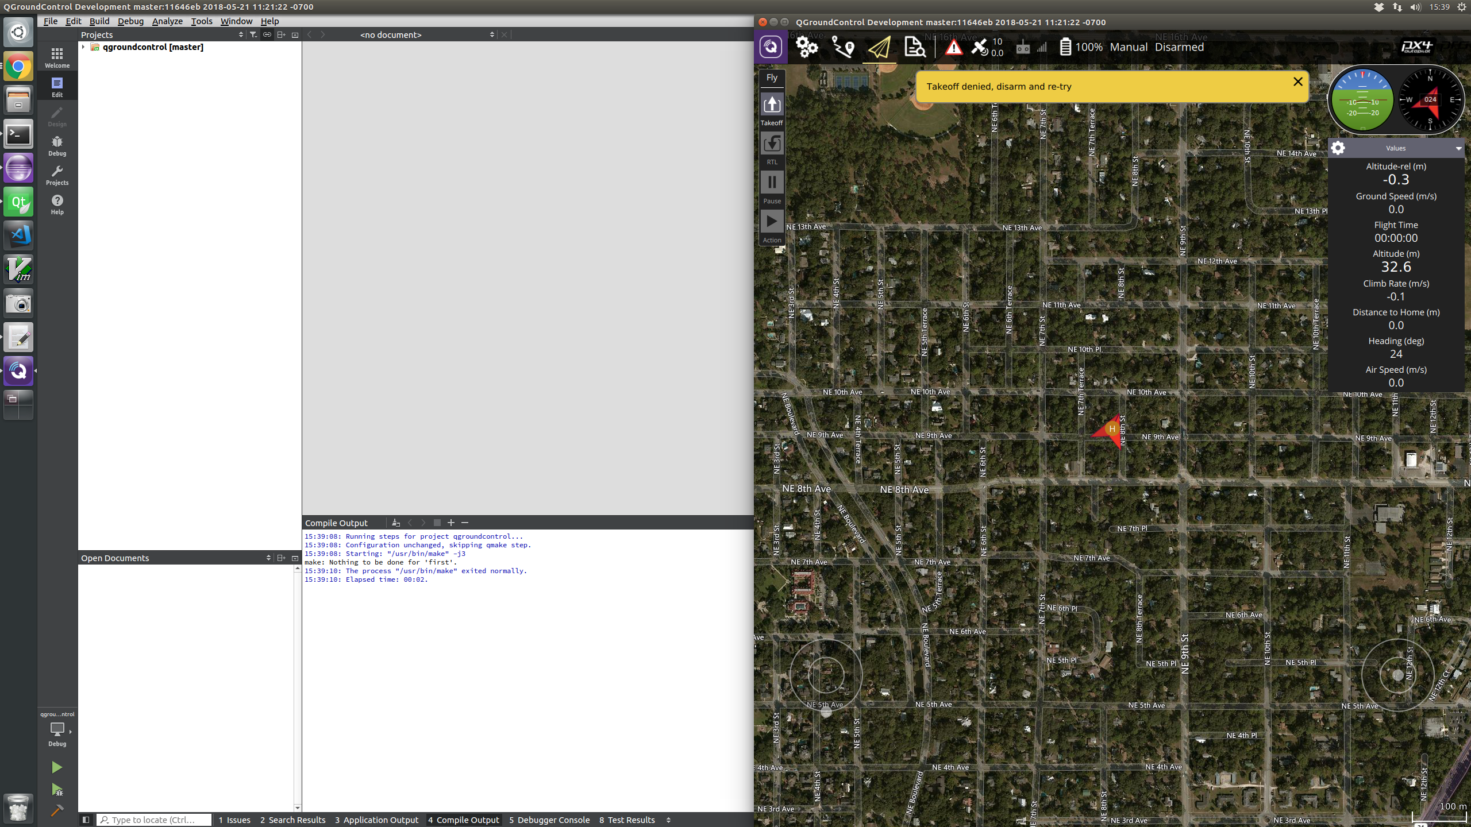Screen dimensions: 1471x827
Task: Open QGroundControl application settings icon
Action: pyautogui.click(x=771, y=47)
